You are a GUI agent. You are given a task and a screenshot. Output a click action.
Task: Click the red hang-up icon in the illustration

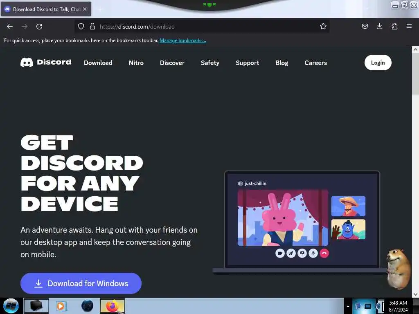[324, 253]
